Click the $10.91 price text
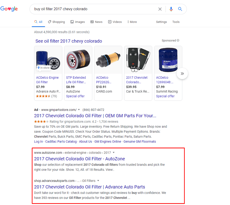The width and height of the screenshot is (230, 205). pos(101,87)
